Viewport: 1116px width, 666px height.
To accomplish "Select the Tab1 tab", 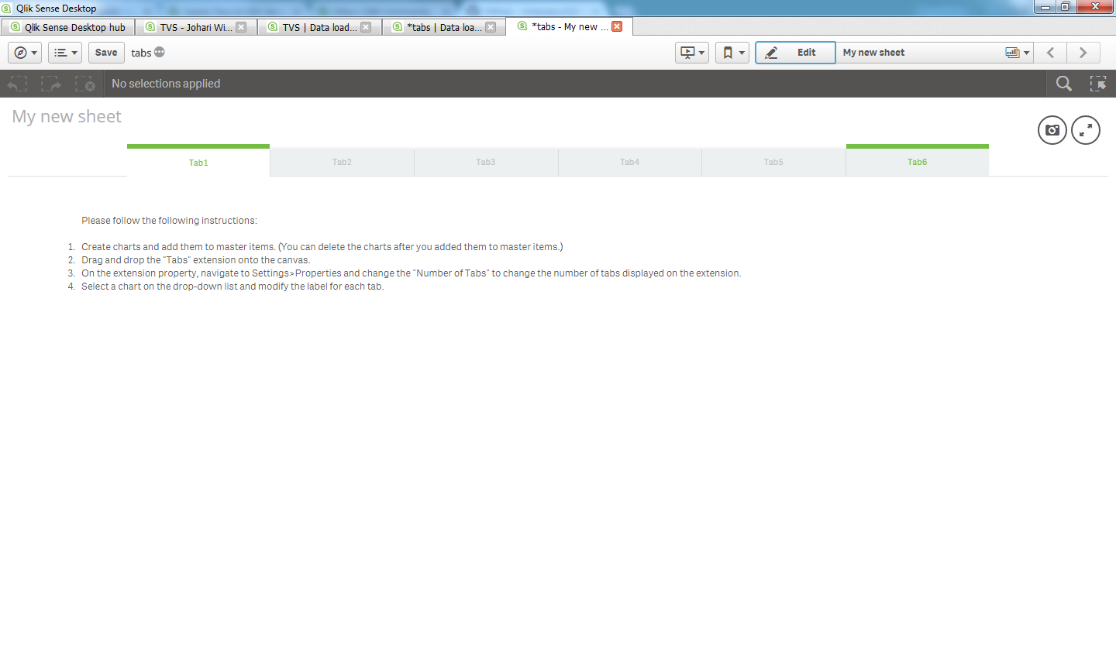I will [x=198, y=161].
